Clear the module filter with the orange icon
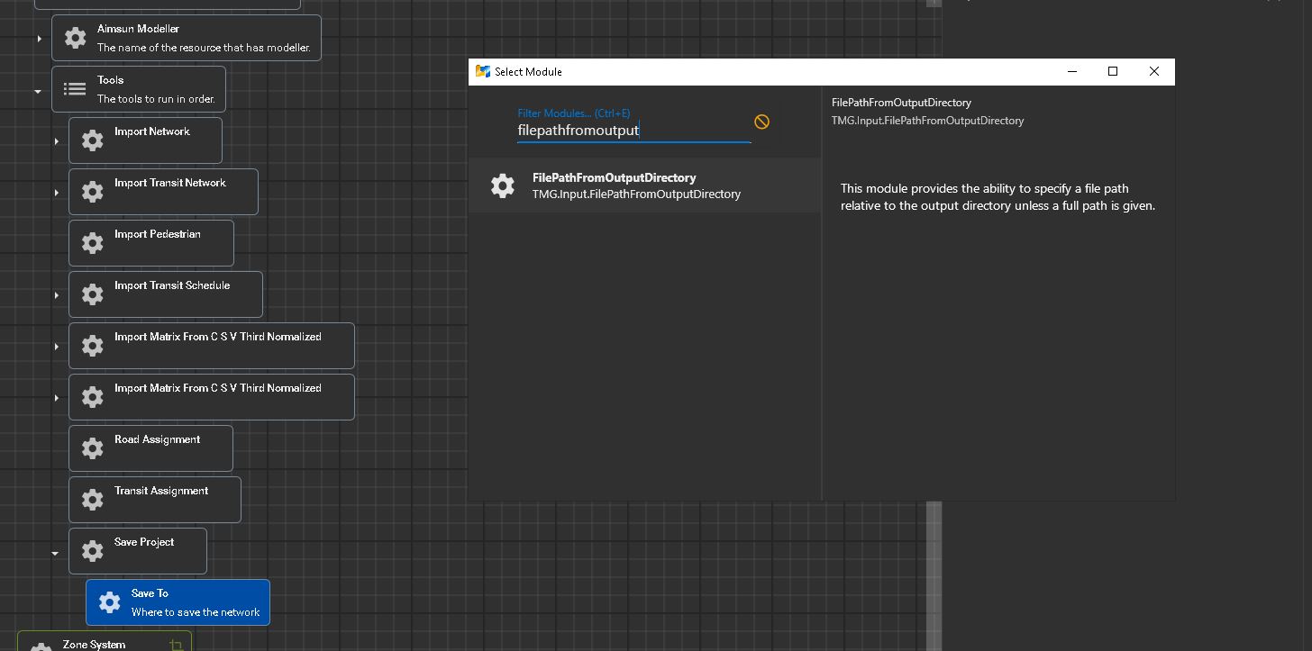1312x651 pixels. [761, 122]
